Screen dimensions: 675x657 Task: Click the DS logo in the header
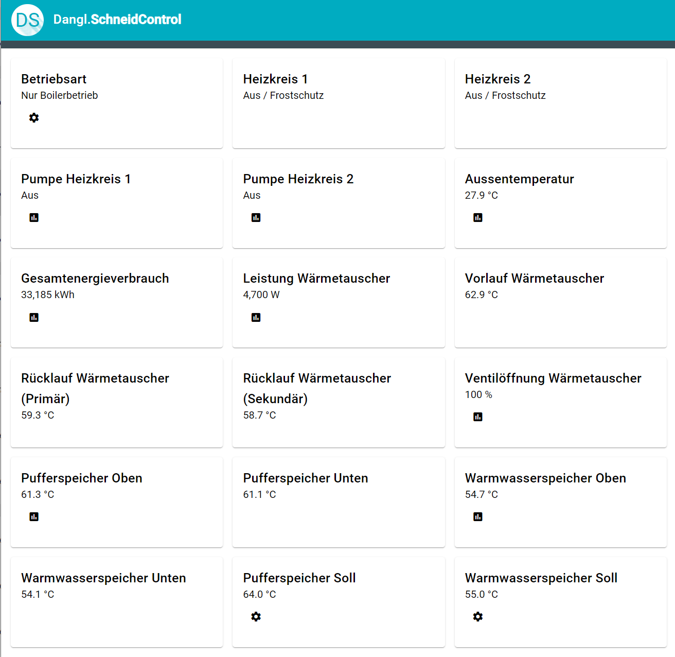tap(27, 20)
